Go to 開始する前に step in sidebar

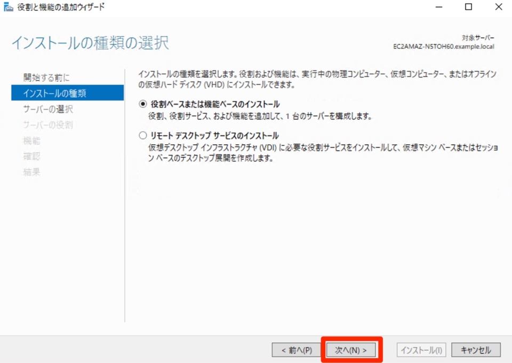46,78
